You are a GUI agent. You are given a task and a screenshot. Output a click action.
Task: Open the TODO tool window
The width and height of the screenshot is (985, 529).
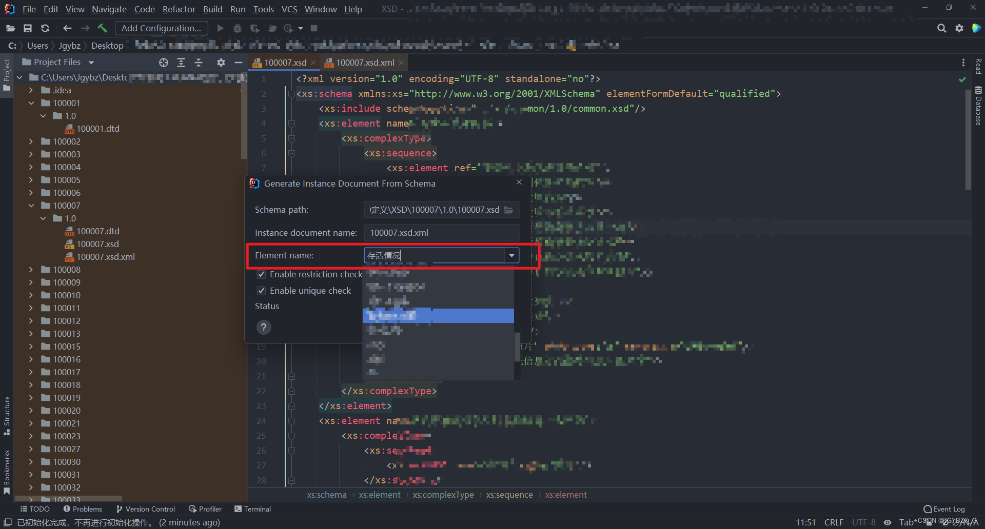click(x=35, y=509)
